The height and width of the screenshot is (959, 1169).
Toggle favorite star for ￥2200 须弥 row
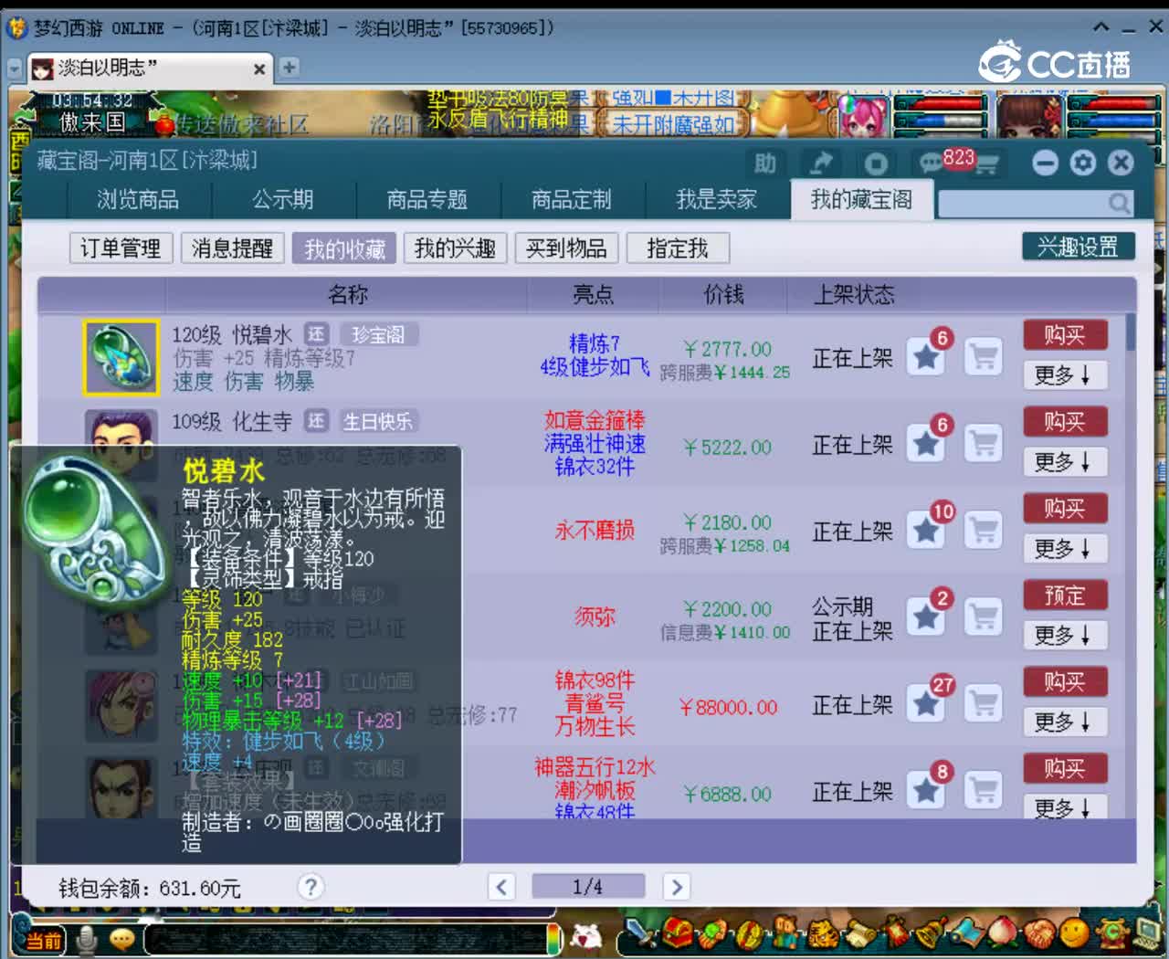(x=927, y=617)
